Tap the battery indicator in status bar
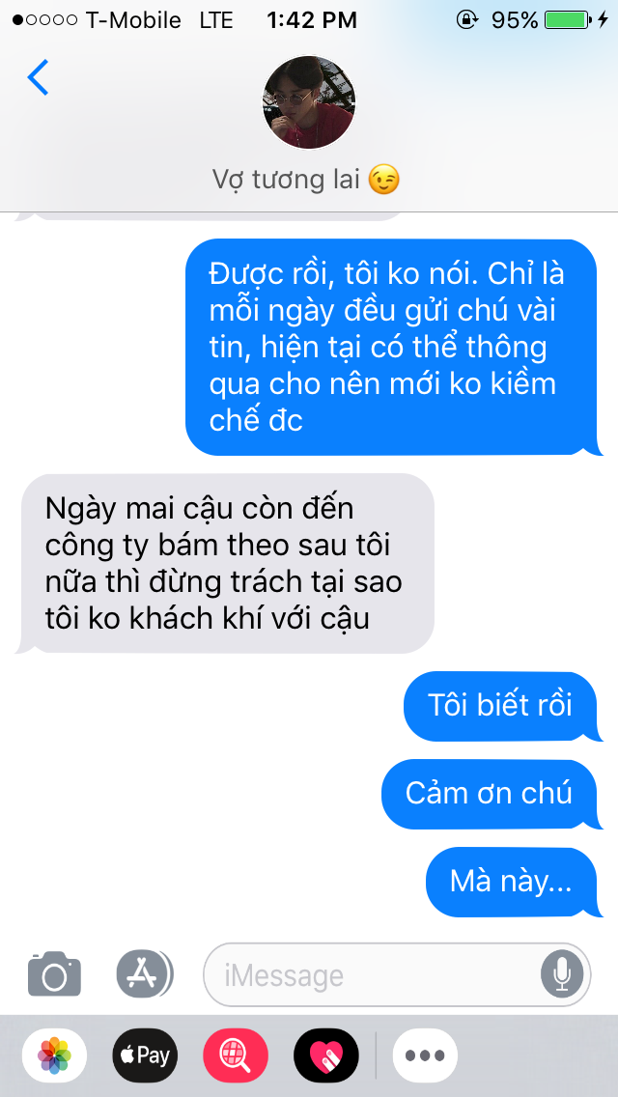 (569, 20)
